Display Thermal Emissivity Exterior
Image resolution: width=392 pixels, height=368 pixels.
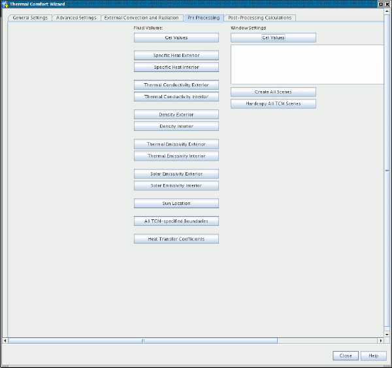(176, 144)
